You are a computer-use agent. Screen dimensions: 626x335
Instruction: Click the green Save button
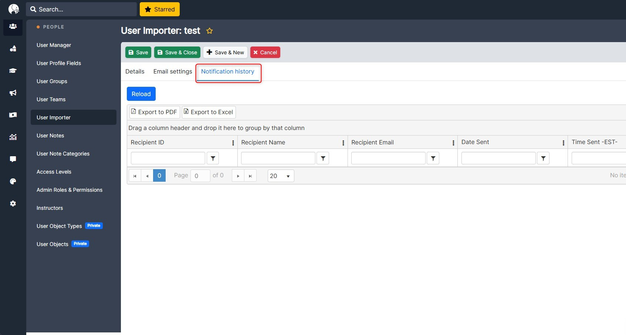(x=138, y=52)
